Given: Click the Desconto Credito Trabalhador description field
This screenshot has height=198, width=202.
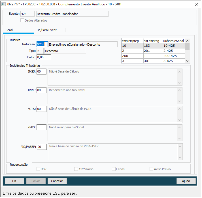Looking at the screenshot, I should click(x=72, y=14).
